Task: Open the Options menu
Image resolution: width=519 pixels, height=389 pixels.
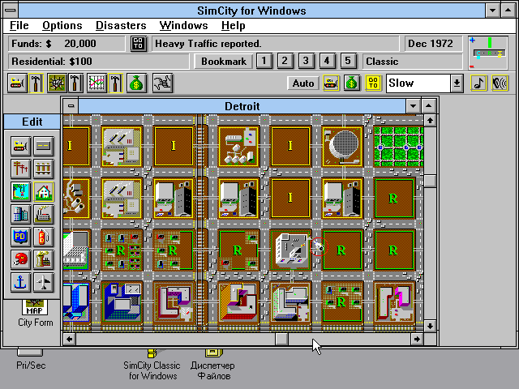Action: click(62, 25)
